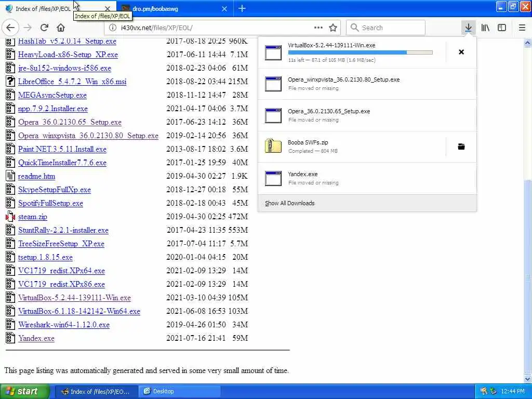532x399 pixels.
Task: Open LibreOffice_5.4.7.2_Win_x86.msi link
Action: (x=72, y=82)
